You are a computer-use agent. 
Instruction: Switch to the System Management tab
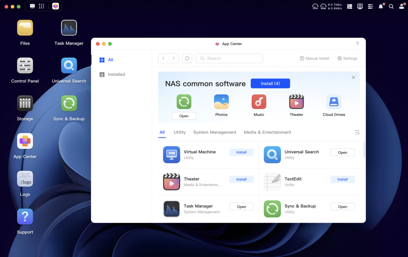click(x=215, y=132)
